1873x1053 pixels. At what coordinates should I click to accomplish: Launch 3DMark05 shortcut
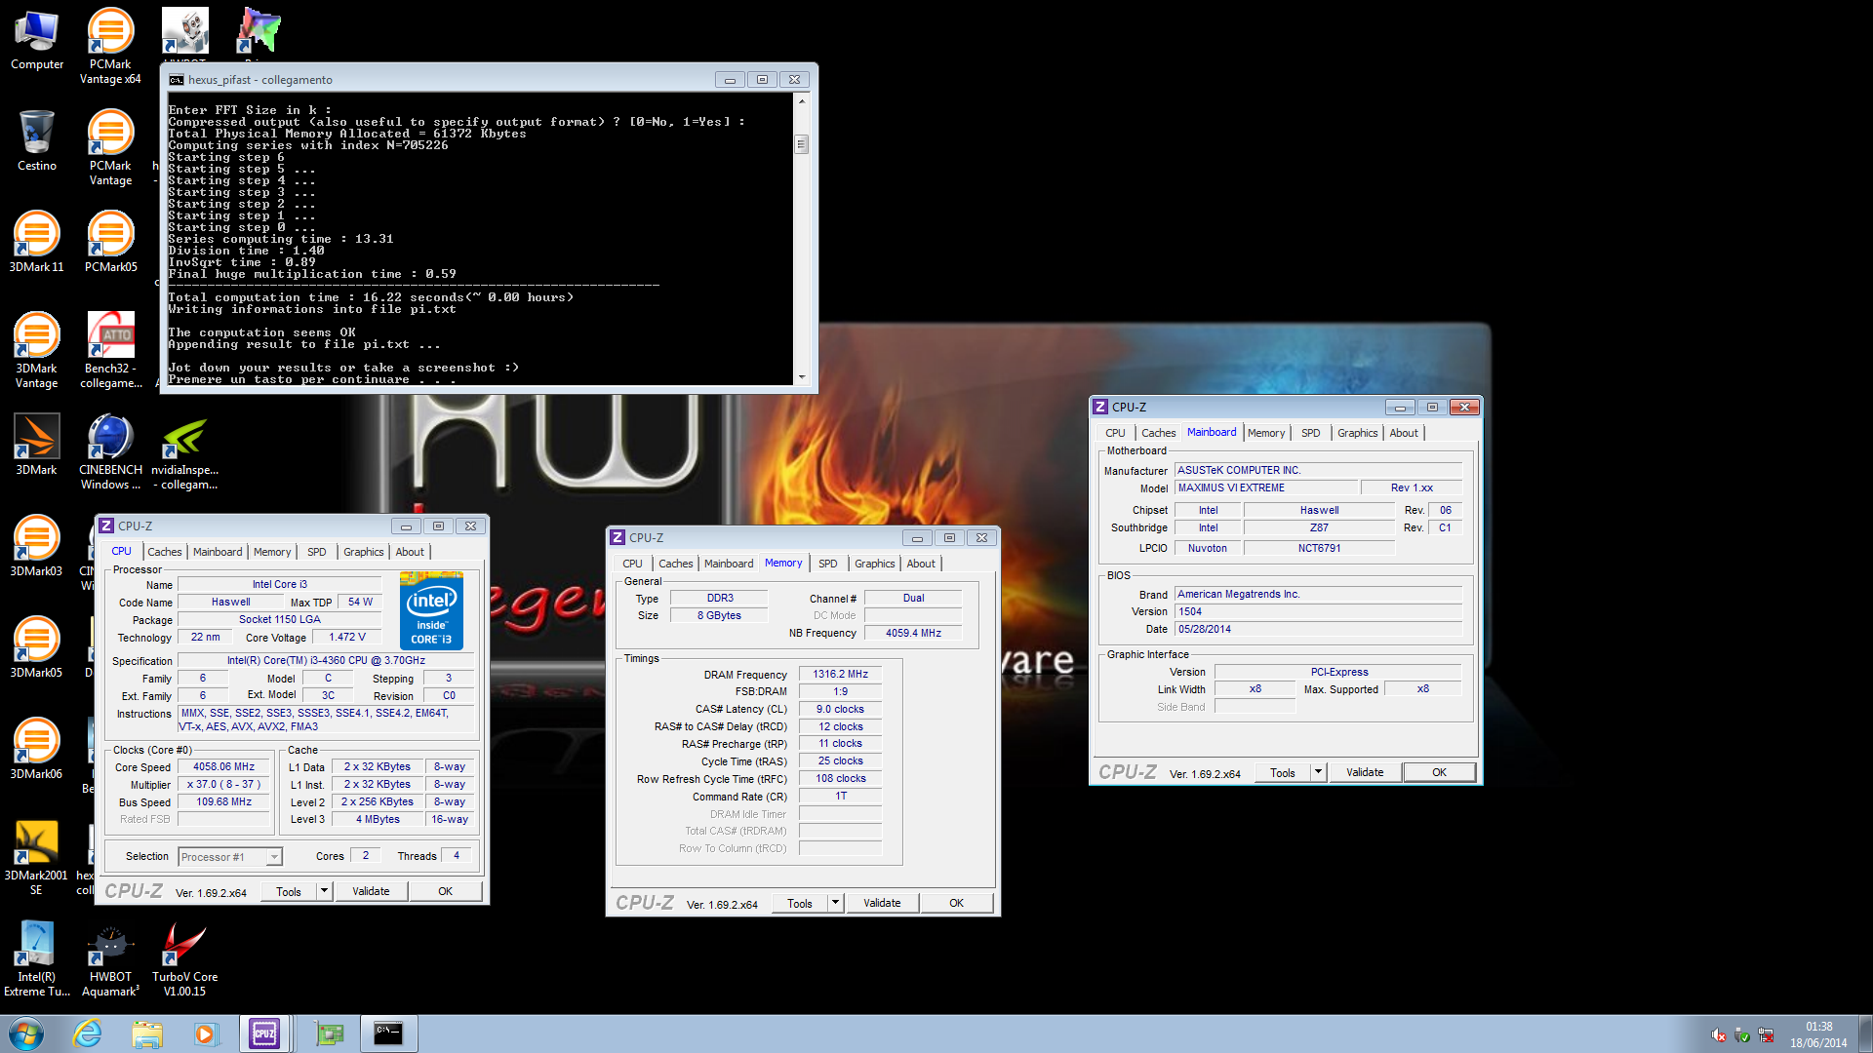[x=37, y=647]
